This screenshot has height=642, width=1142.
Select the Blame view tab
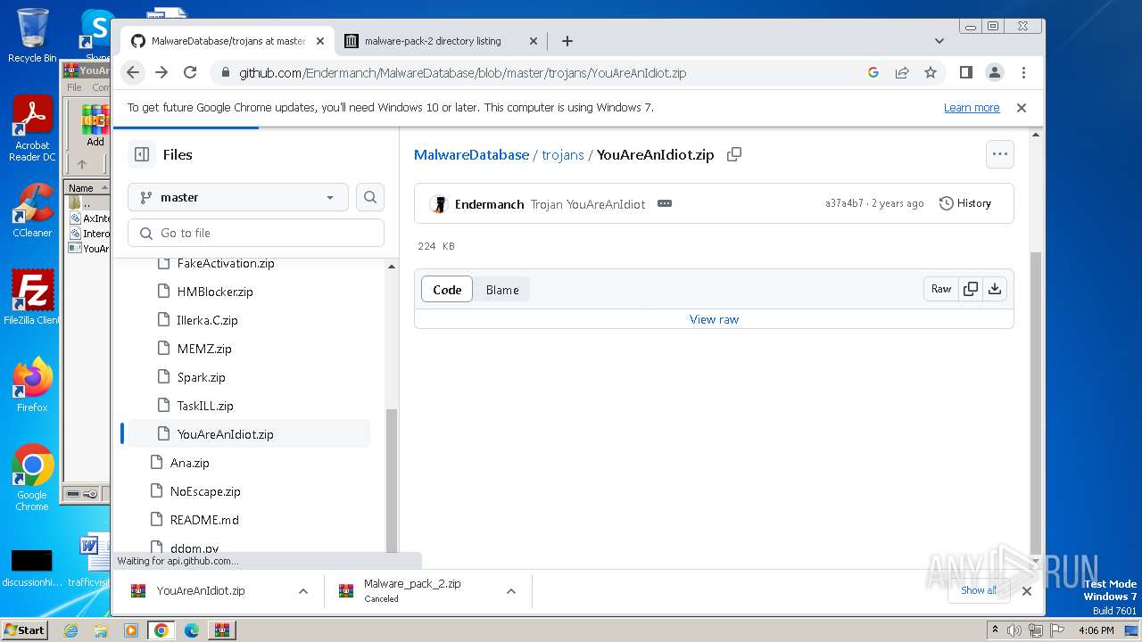(x=502, y=290)
